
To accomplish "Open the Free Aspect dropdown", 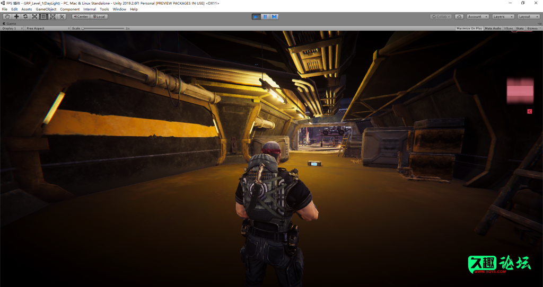I will [47, 28].
